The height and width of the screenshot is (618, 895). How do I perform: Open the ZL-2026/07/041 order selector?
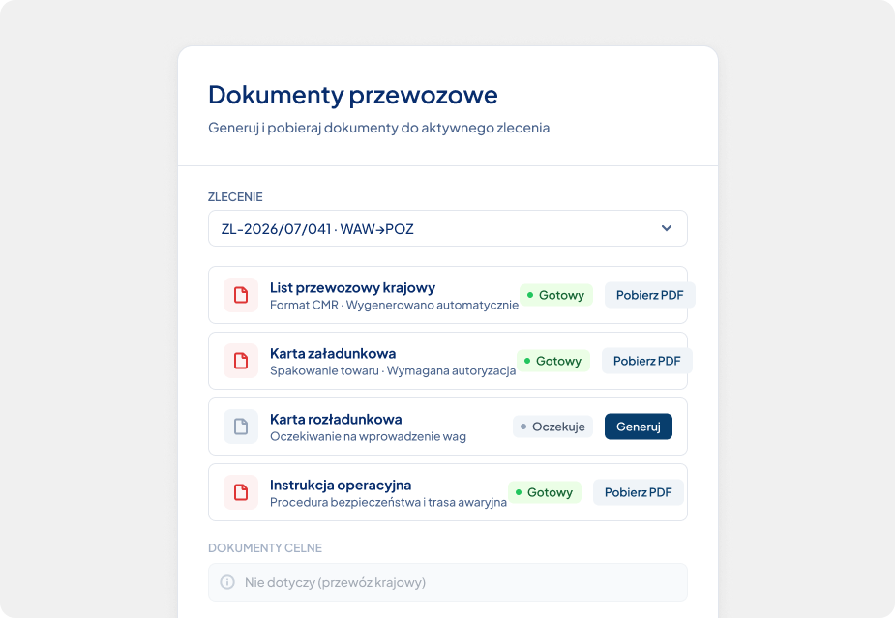tap(447, 228)
